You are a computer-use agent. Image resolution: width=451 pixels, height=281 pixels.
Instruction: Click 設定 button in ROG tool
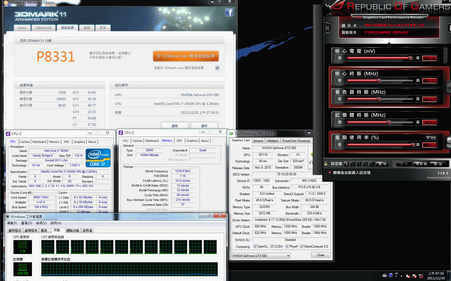tap(438, 164)
